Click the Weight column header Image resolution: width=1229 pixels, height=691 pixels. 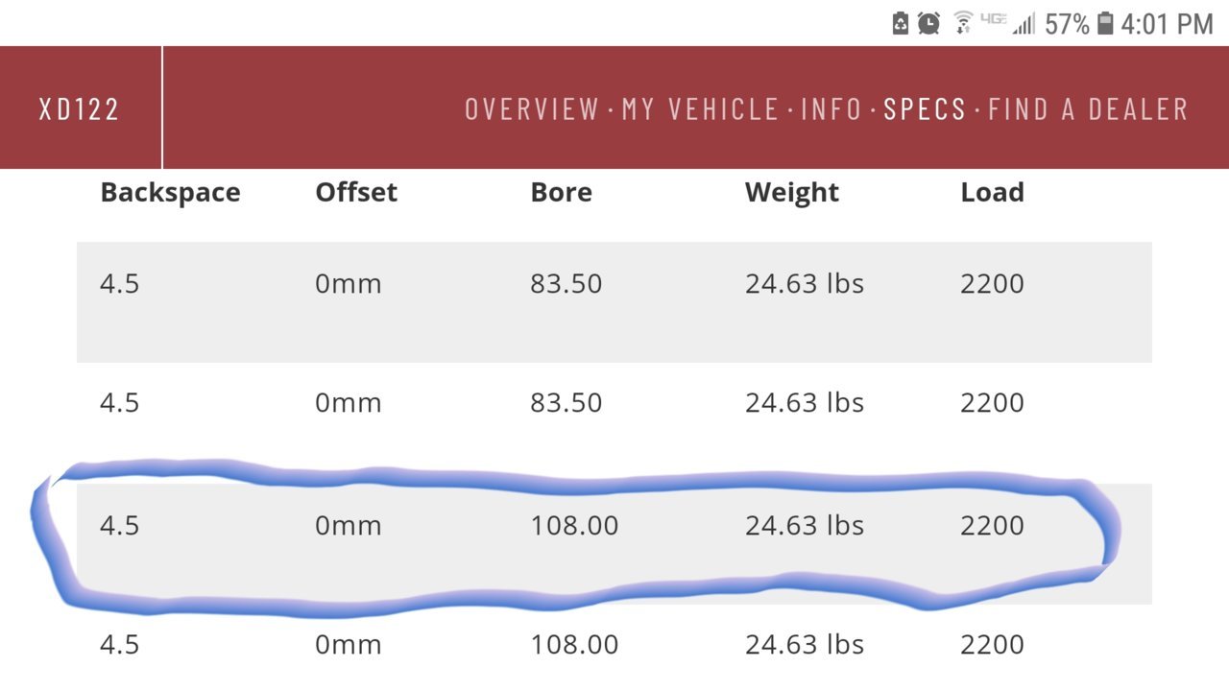(x=792, y=193)
